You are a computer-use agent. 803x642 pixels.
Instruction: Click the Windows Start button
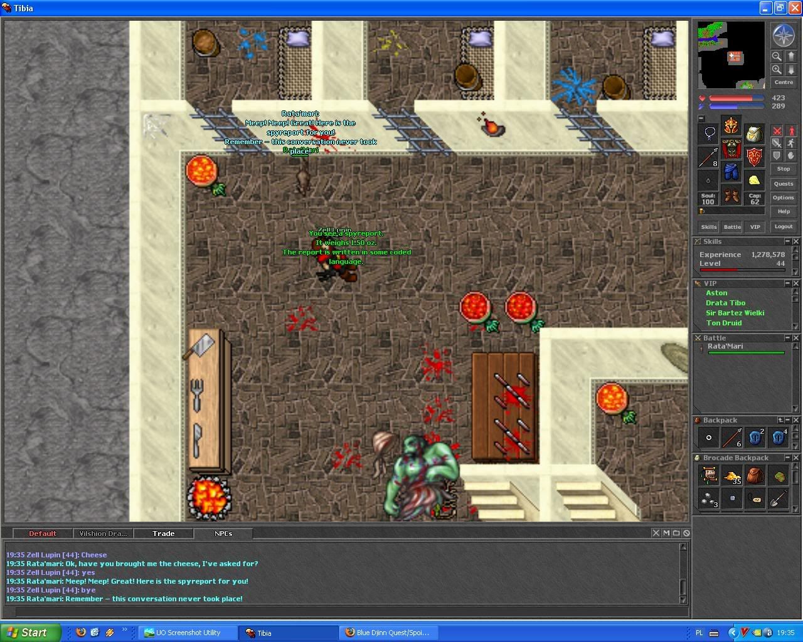pyautogui.click(x=31, y=633)
